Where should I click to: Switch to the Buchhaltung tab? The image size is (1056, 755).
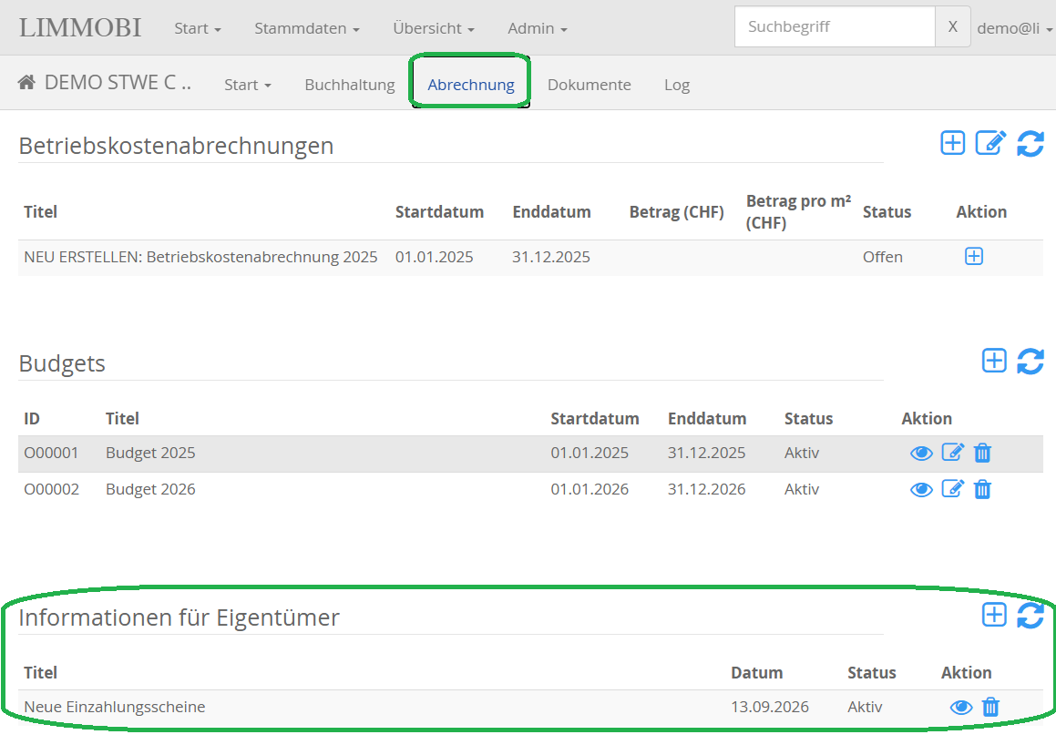(x=350, y=85)
